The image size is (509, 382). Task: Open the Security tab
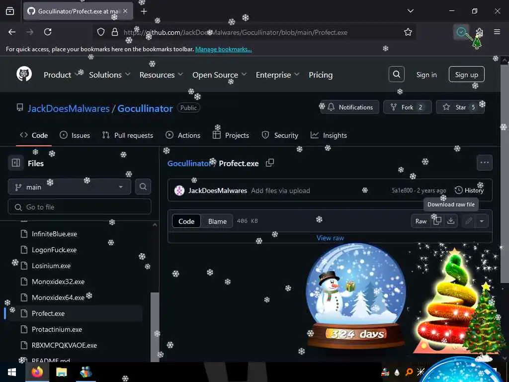pos(280,135)
